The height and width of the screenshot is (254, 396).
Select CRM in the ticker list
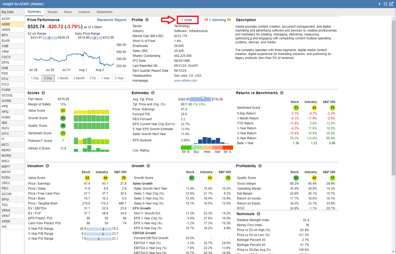coord(12,52)
